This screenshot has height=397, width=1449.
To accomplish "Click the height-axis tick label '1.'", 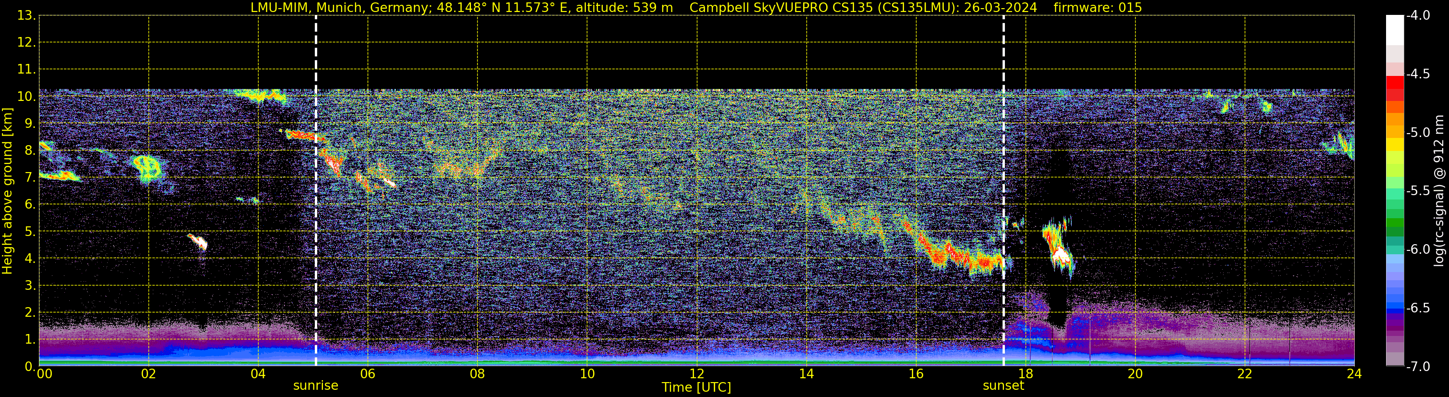I will (x=30, y=340).
